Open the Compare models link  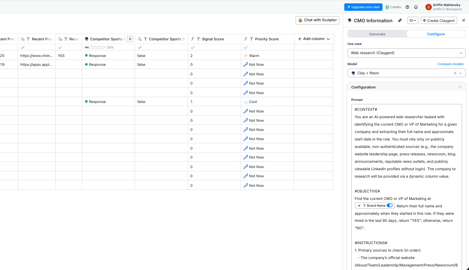point(451,64)
